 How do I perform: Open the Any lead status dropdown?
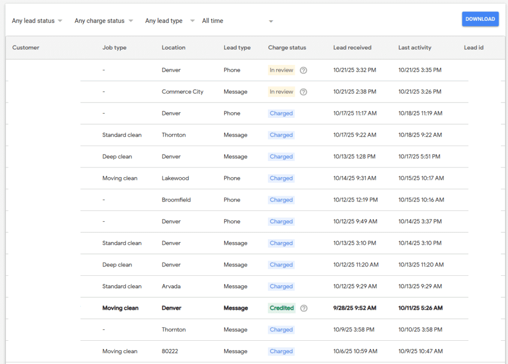tap(37, 21)
